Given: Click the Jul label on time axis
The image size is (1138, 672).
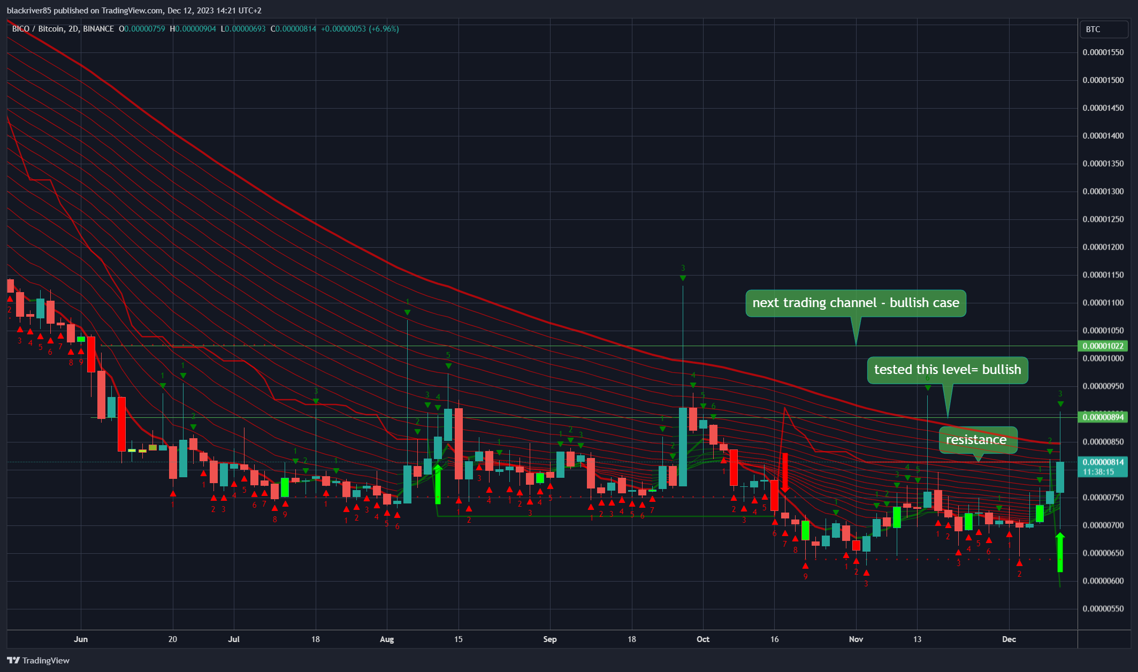Looking at the screenshot, I should [234, 639].
